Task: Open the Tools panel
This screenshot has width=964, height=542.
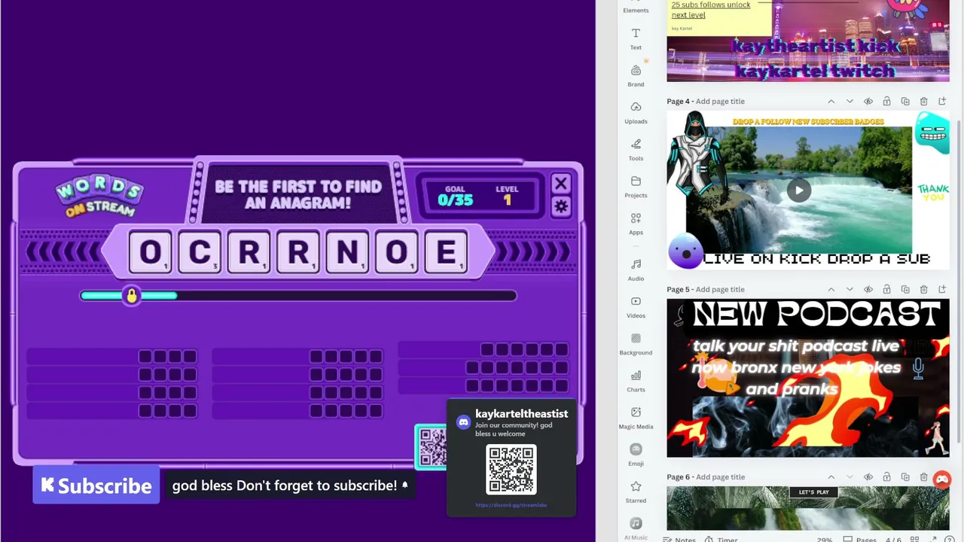Action: [x=636, y=150]
